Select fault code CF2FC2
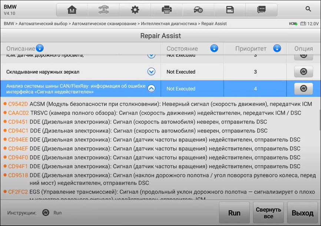This screenshot has height=226, width=321. tap(18, 192)
